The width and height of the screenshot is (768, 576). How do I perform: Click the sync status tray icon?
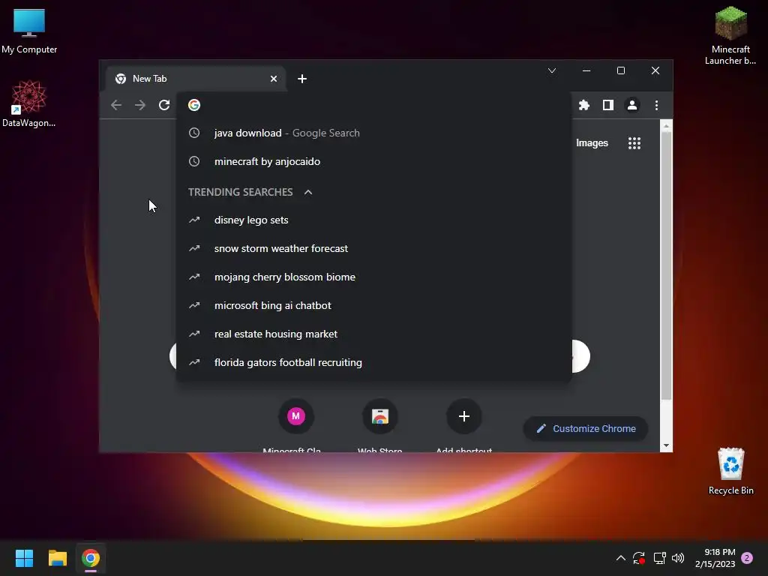(638, 558)
